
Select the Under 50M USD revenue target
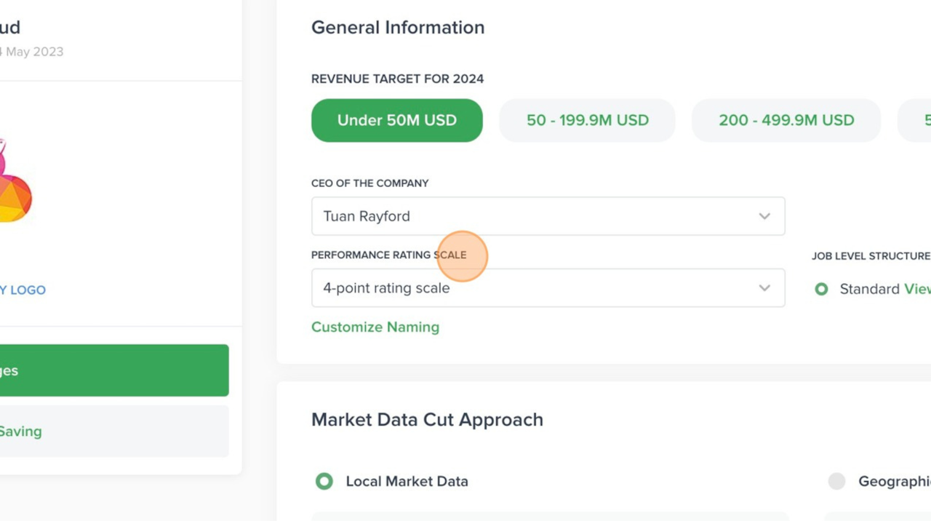click(x=396, y=120)
